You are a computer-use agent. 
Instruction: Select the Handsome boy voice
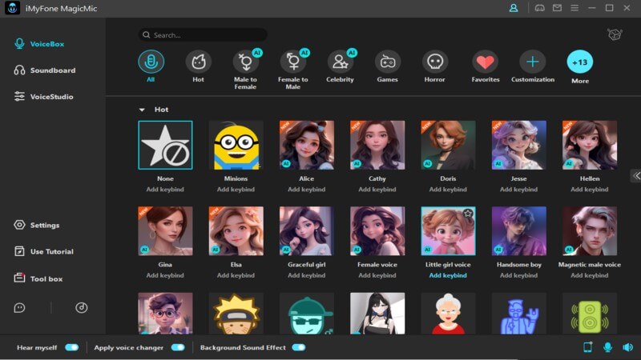(518, 231)
